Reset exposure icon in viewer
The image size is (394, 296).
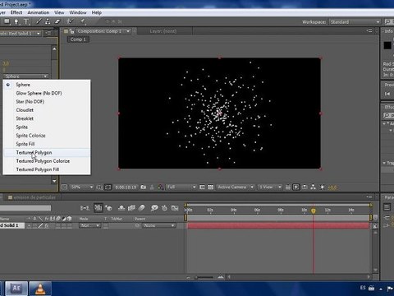tap(323, 187)
